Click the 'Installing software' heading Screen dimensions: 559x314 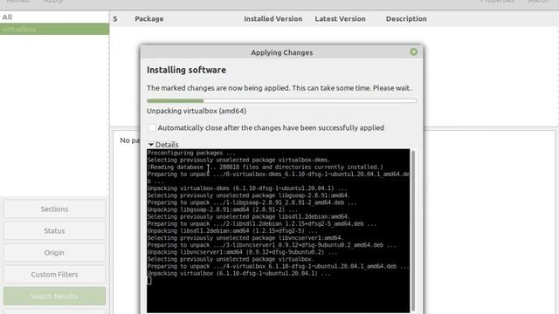(x=186, y=70)
